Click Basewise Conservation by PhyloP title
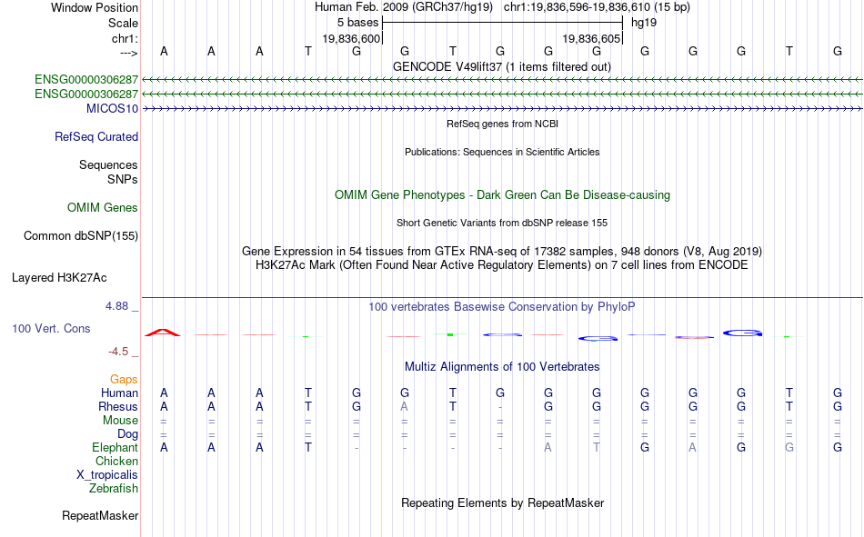The image size is (864, 537). (502, 307)
